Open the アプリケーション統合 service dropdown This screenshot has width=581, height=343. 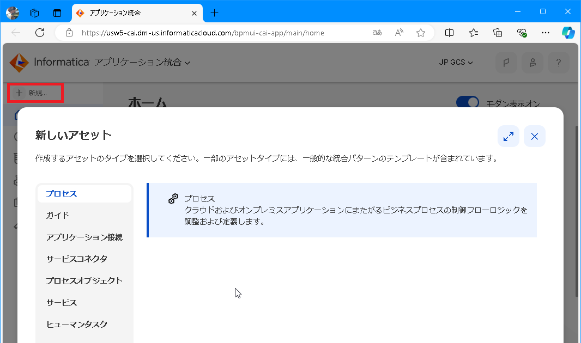point(142,63)
